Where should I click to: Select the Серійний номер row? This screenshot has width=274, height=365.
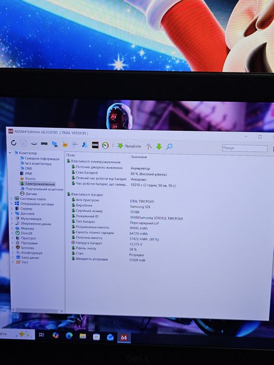87,211
